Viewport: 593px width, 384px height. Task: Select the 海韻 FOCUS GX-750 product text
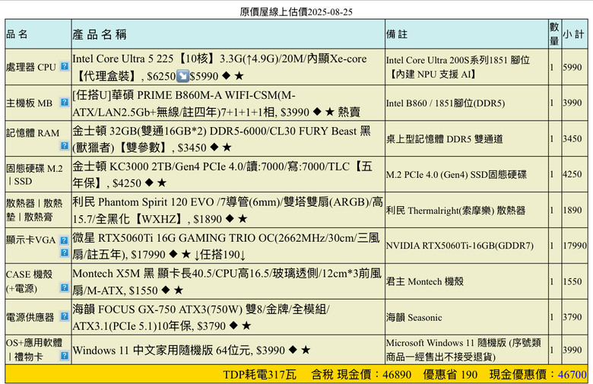(x=201, y=317)
